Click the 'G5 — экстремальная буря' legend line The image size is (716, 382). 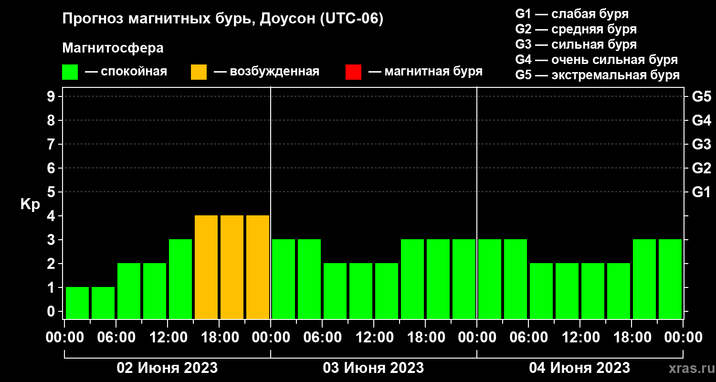pyautogui.click(x=598, y=75)
